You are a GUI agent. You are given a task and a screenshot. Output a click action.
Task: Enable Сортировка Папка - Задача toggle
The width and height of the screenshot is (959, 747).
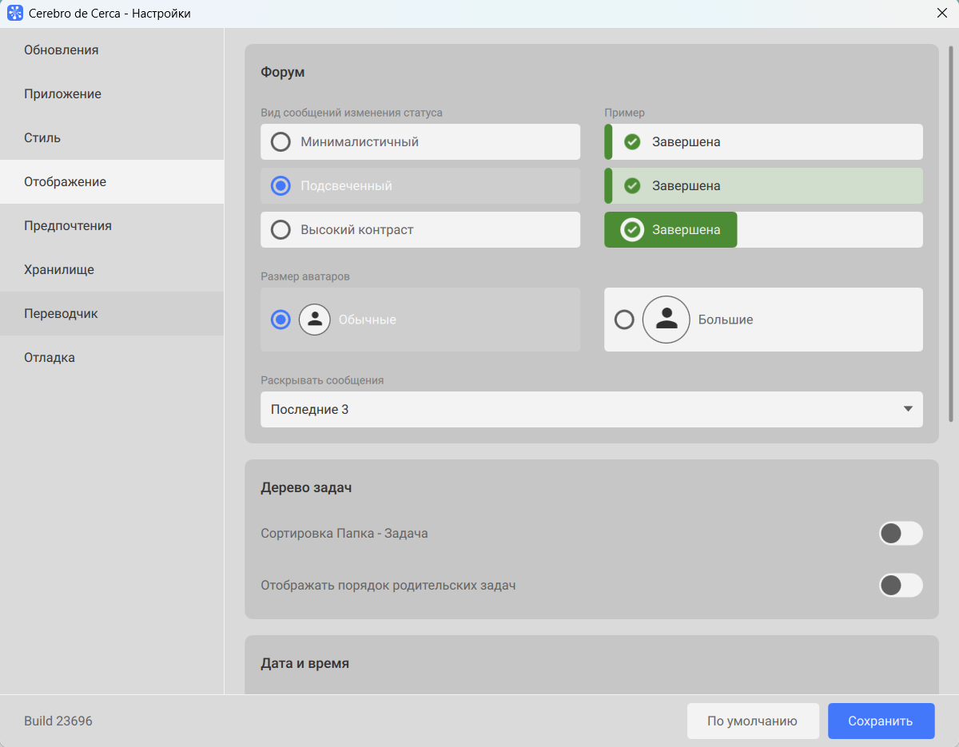click(900, 533)
